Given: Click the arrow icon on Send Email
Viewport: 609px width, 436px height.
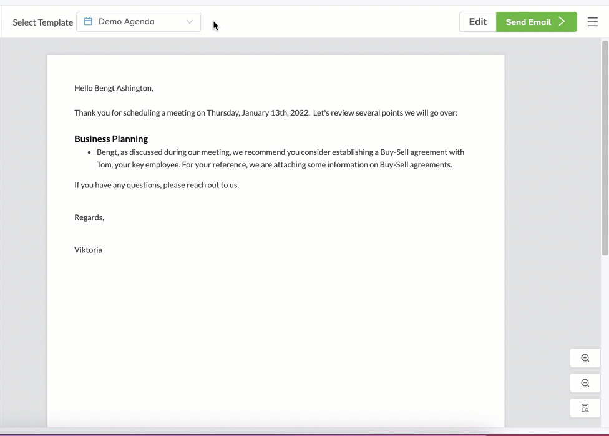Looking at the screenshot, I should coord(562,21).
